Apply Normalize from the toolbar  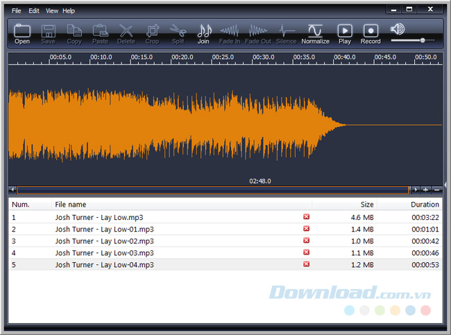pos(315,33)
